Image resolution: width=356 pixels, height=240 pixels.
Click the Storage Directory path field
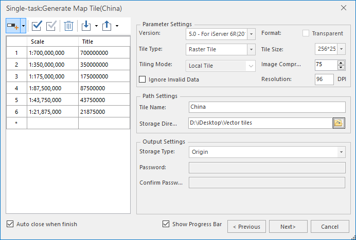coord(261,123)
